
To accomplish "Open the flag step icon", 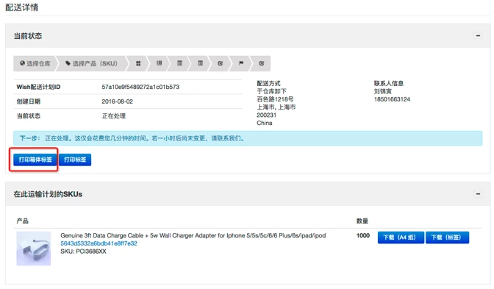I will coord(241,63).
